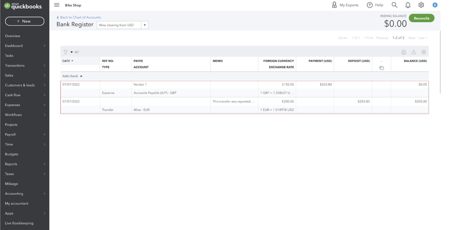This screenshot has height=230, width=449.
Task: Open Time in the sidebar
Action: pyautogui.click(x=9, y=144)
